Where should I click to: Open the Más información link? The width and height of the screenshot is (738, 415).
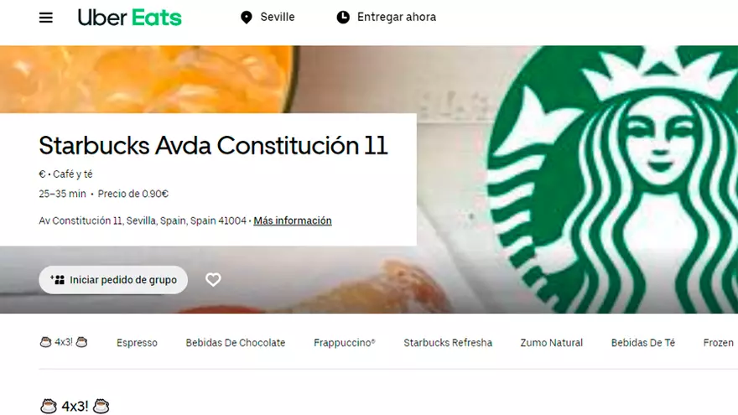(x=293, y=220)
